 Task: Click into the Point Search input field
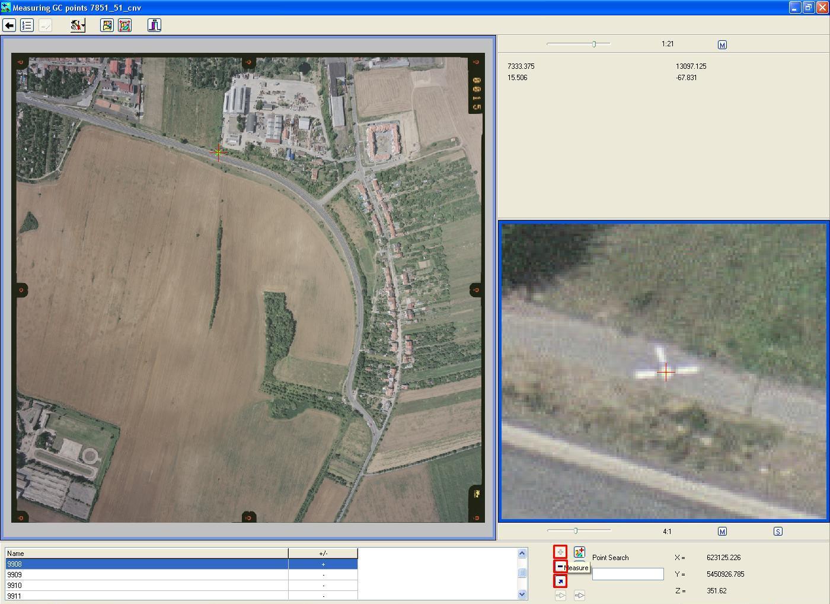tap(628, 574)
